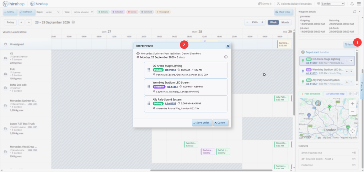Open the Menu button in toolbar
The image size is (364, 172).
coord(10,12)
